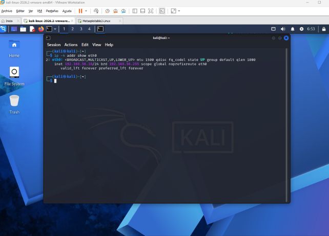Click the stretch guest display icon
The height and width of the screenshot is (236, 329).
[x=174, y=11]
